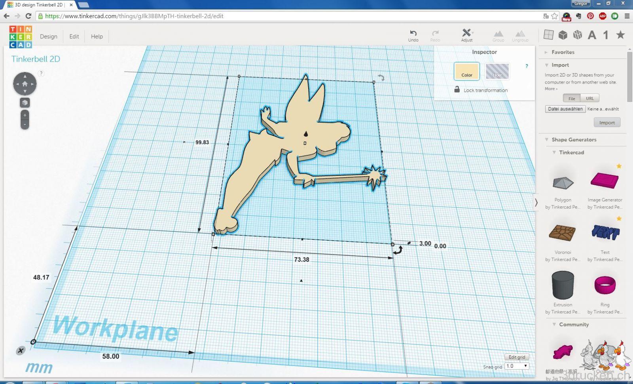Click the Home view button

[25, 84]
